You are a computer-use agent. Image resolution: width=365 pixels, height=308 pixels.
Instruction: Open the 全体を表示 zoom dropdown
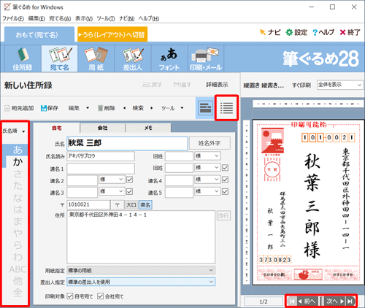340,85
